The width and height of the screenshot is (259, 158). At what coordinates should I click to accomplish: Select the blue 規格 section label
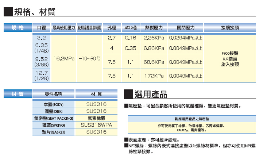(x=17, y=28)
